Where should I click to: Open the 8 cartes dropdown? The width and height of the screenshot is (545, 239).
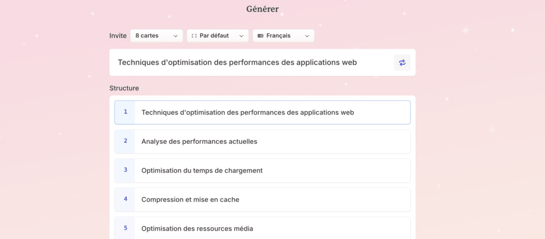[x=156, y=36]
